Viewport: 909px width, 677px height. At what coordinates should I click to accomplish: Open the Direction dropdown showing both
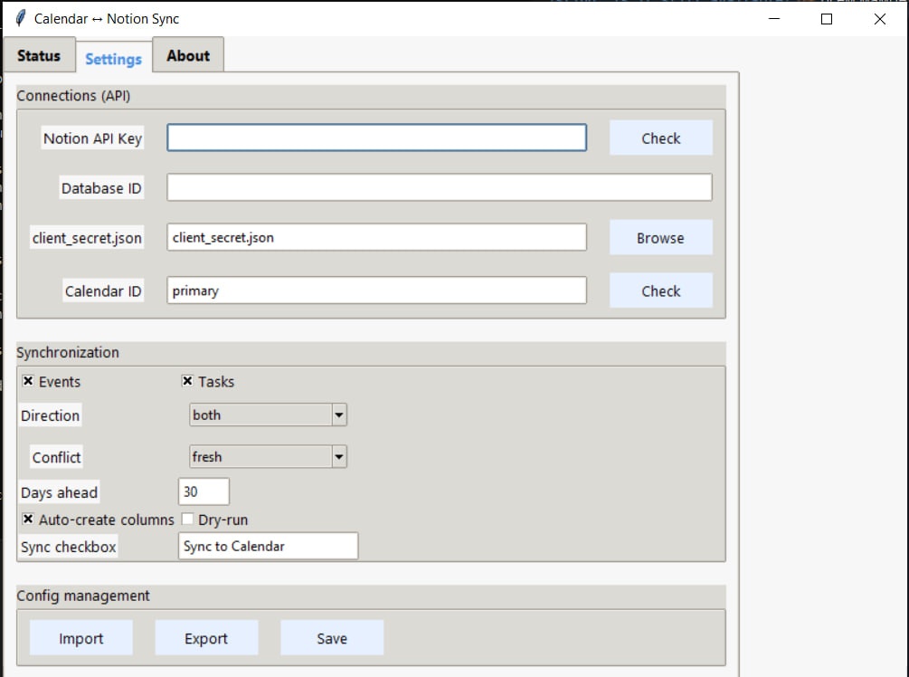pos(268,415)
